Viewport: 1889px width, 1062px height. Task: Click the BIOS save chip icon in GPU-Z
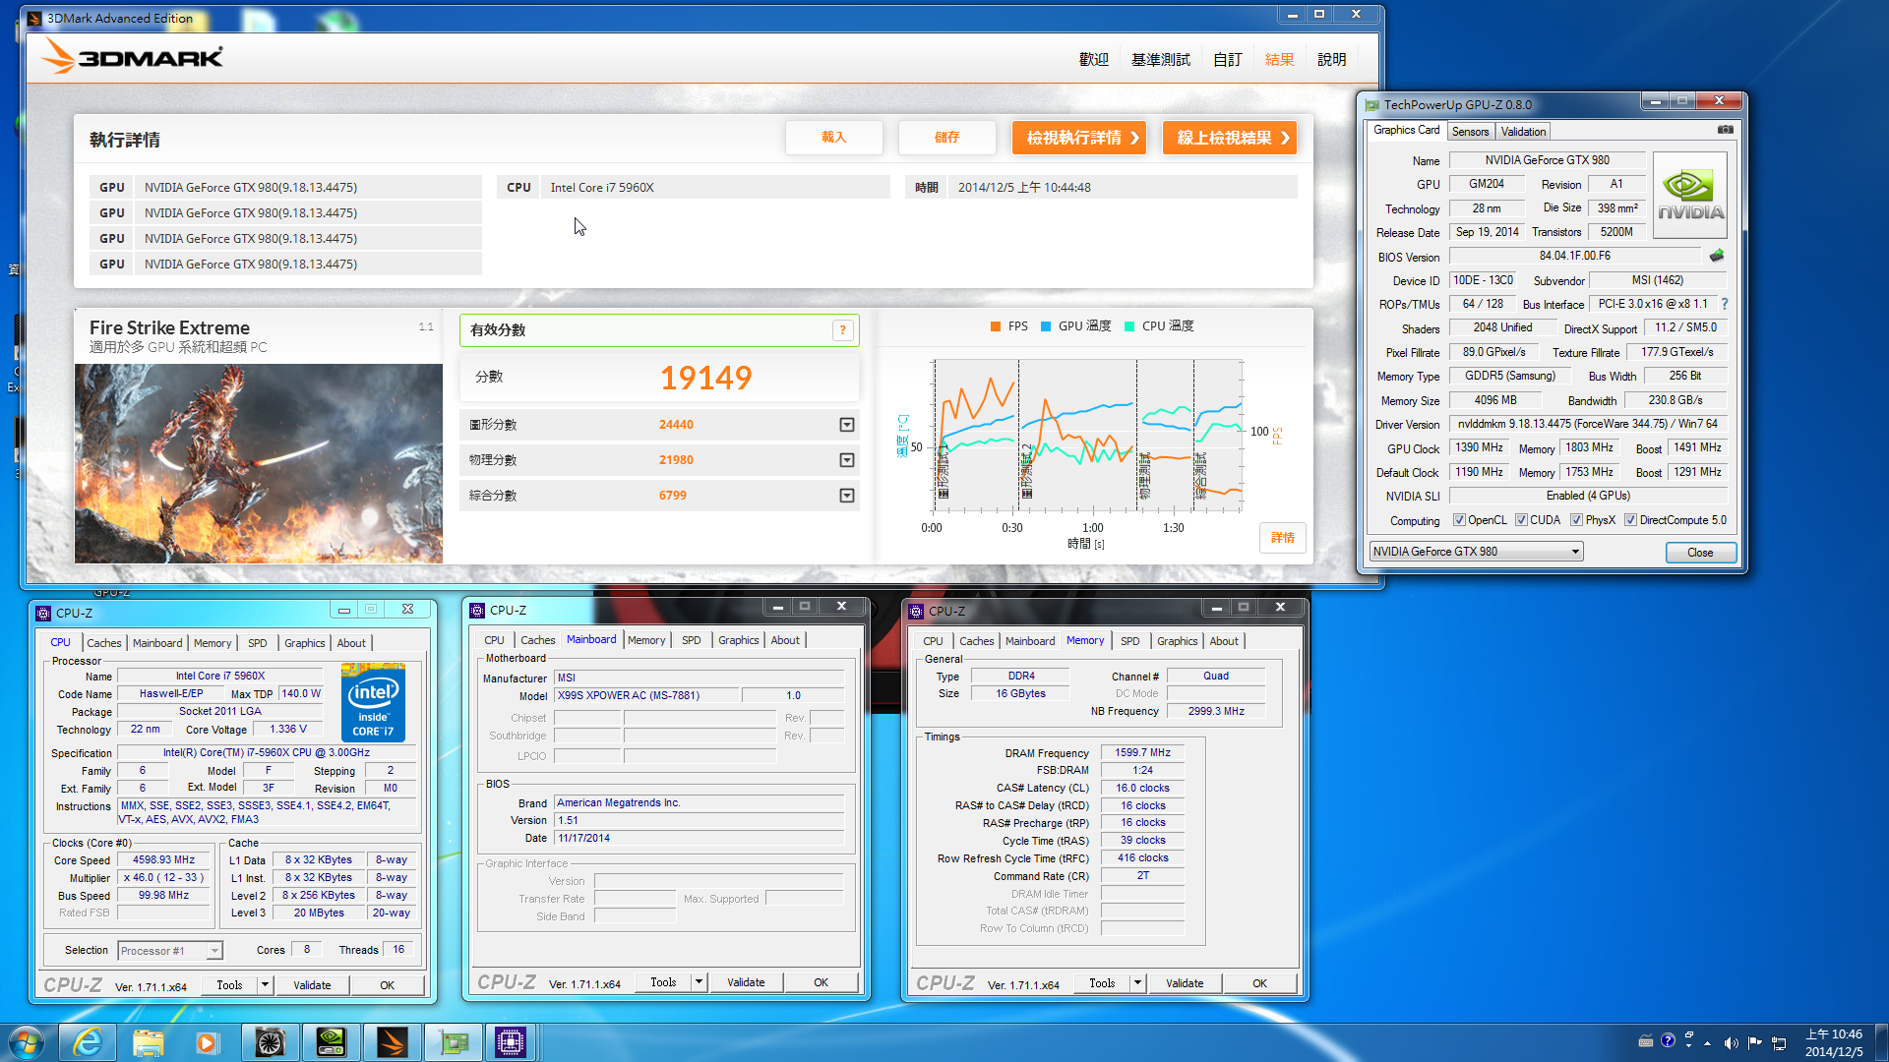(1717, 256)
